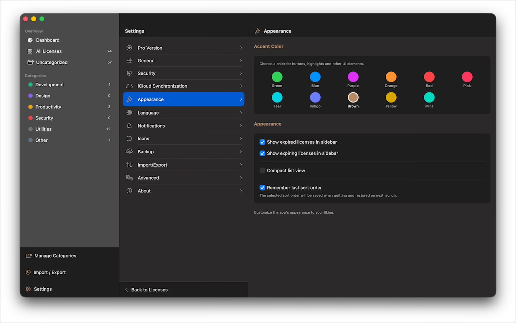
Task: Go Back to Licenses
Action: 146,290
